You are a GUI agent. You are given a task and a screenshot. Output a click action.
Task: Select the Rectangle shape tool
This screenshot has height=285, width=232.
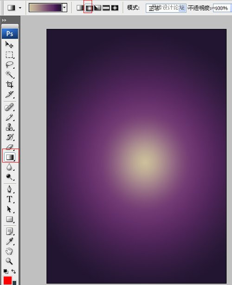coord(9,219)
